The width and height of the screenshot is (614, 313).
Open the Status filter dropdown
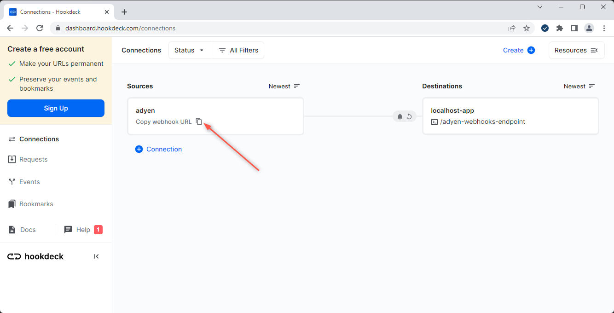190,50
